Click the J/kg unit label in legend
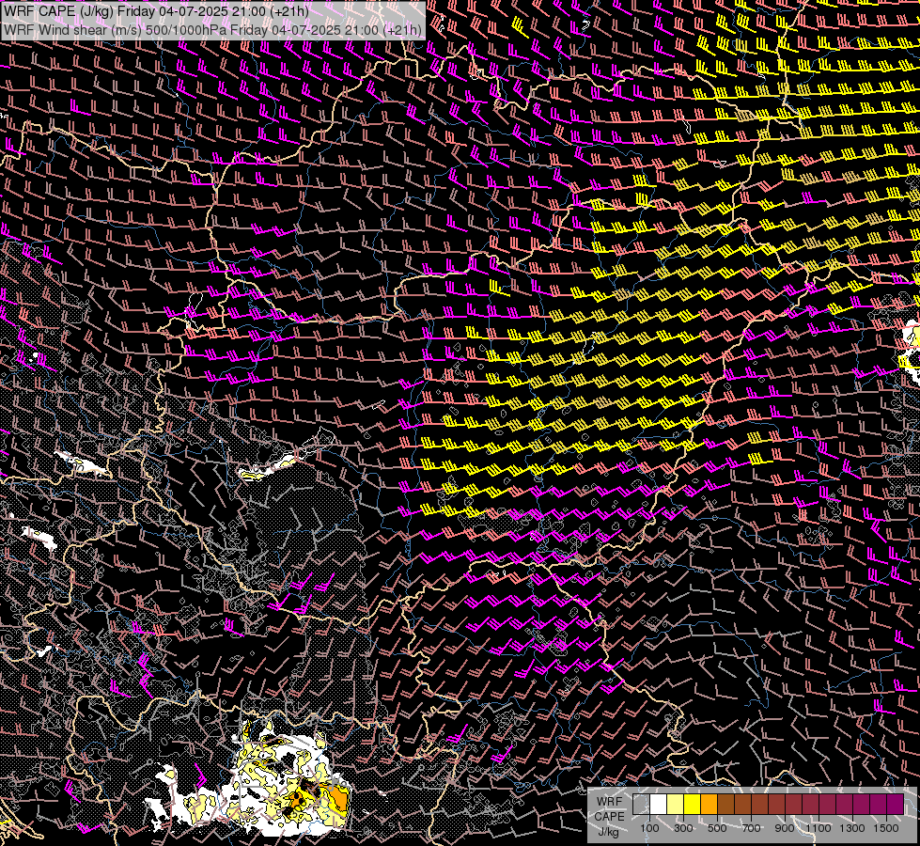920x846 pixels. (609, 832)
